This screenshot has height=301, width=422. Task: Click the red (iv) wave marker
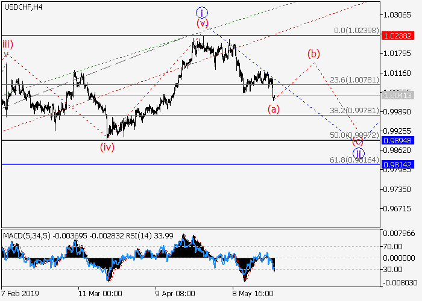pyautogui.click(x=107, y=146)
